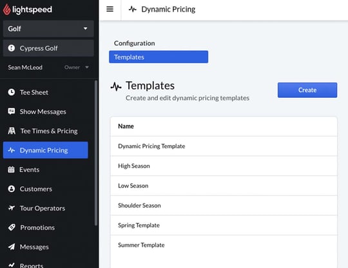This screenshot has width=348, height=268.
Task: Click the Lightspeed flame logo
Action: coord(6,10)
